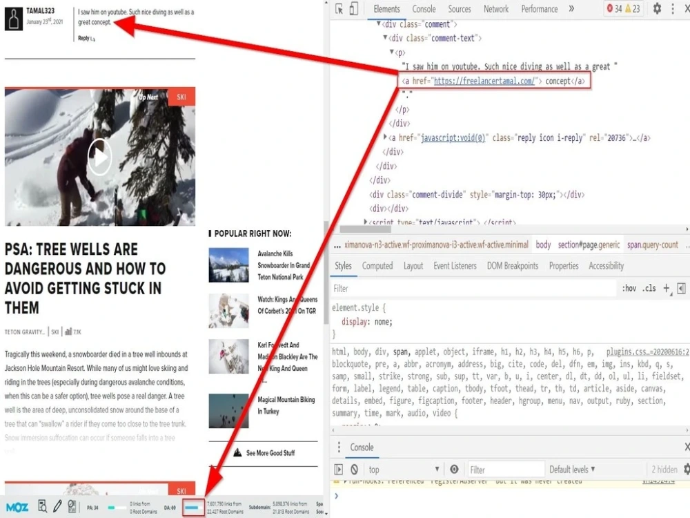Select the Console drawer tab

[x=362, y=447]
